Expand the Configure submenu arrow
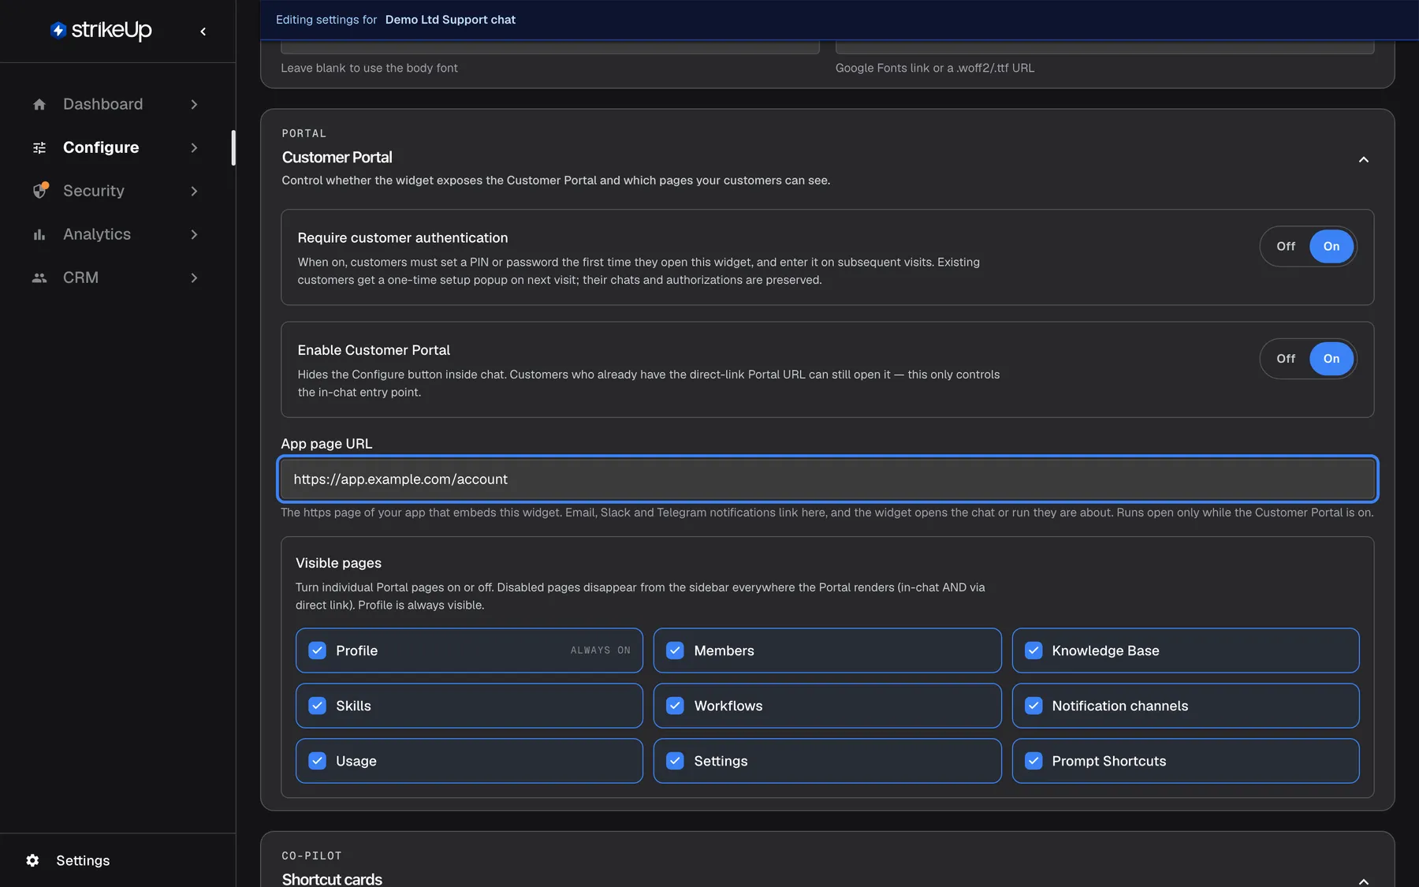1419x887 pixels. 194,147
